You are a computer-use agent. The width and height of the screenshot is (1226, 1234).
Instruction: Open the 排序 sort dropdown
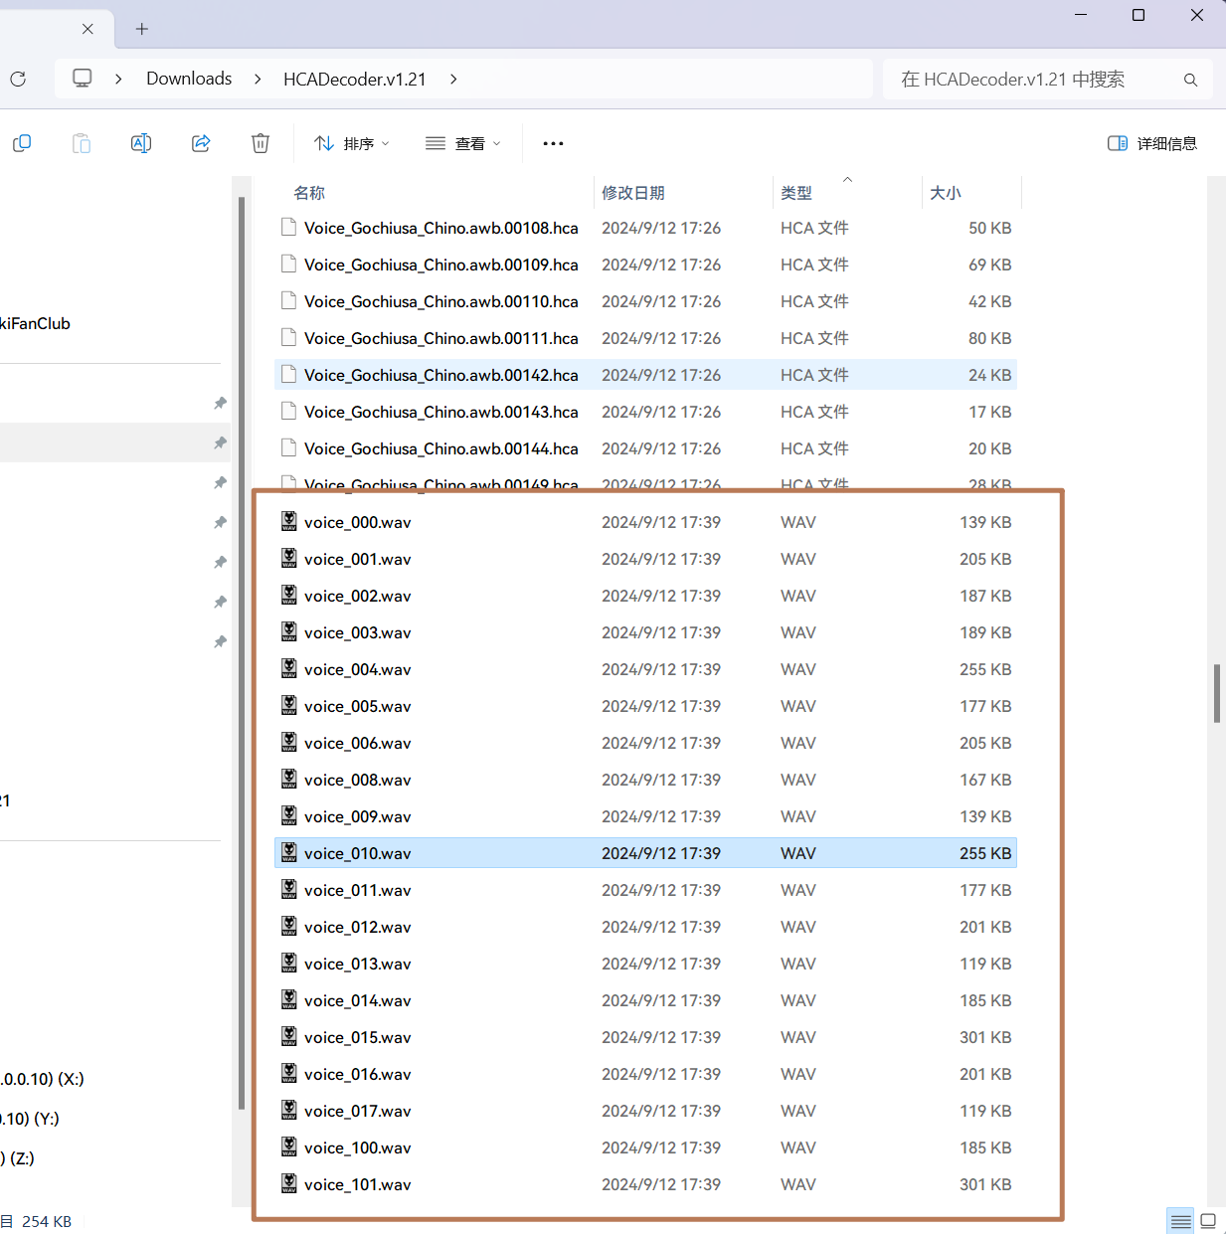pyautogui.click(x=351, y=143)
